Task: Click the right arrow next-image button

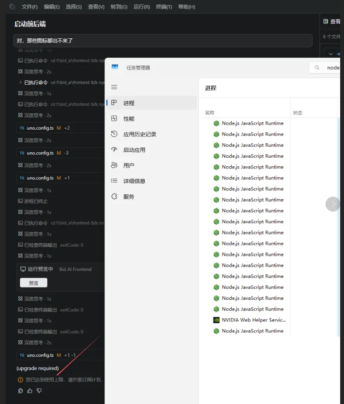Action: (333, 204)
